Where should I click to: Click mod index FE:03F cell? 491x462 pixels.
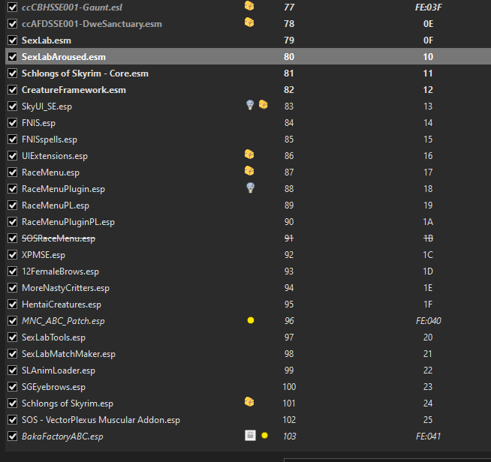pos(428,7)
